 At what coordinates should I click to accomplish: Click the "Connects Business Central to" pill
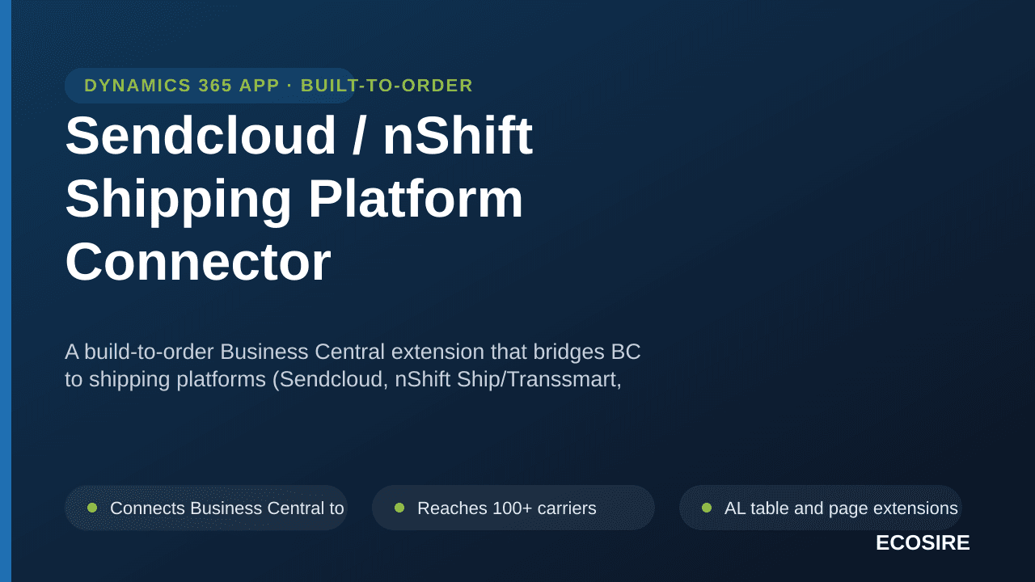[206, 508]
